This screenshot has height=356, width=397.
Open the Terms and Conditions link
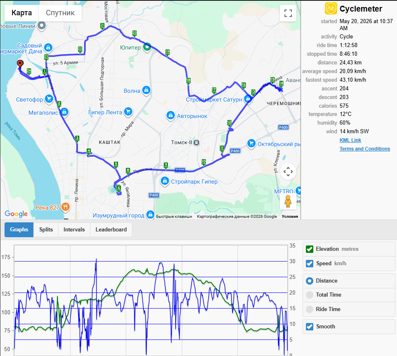click(364, 149)
